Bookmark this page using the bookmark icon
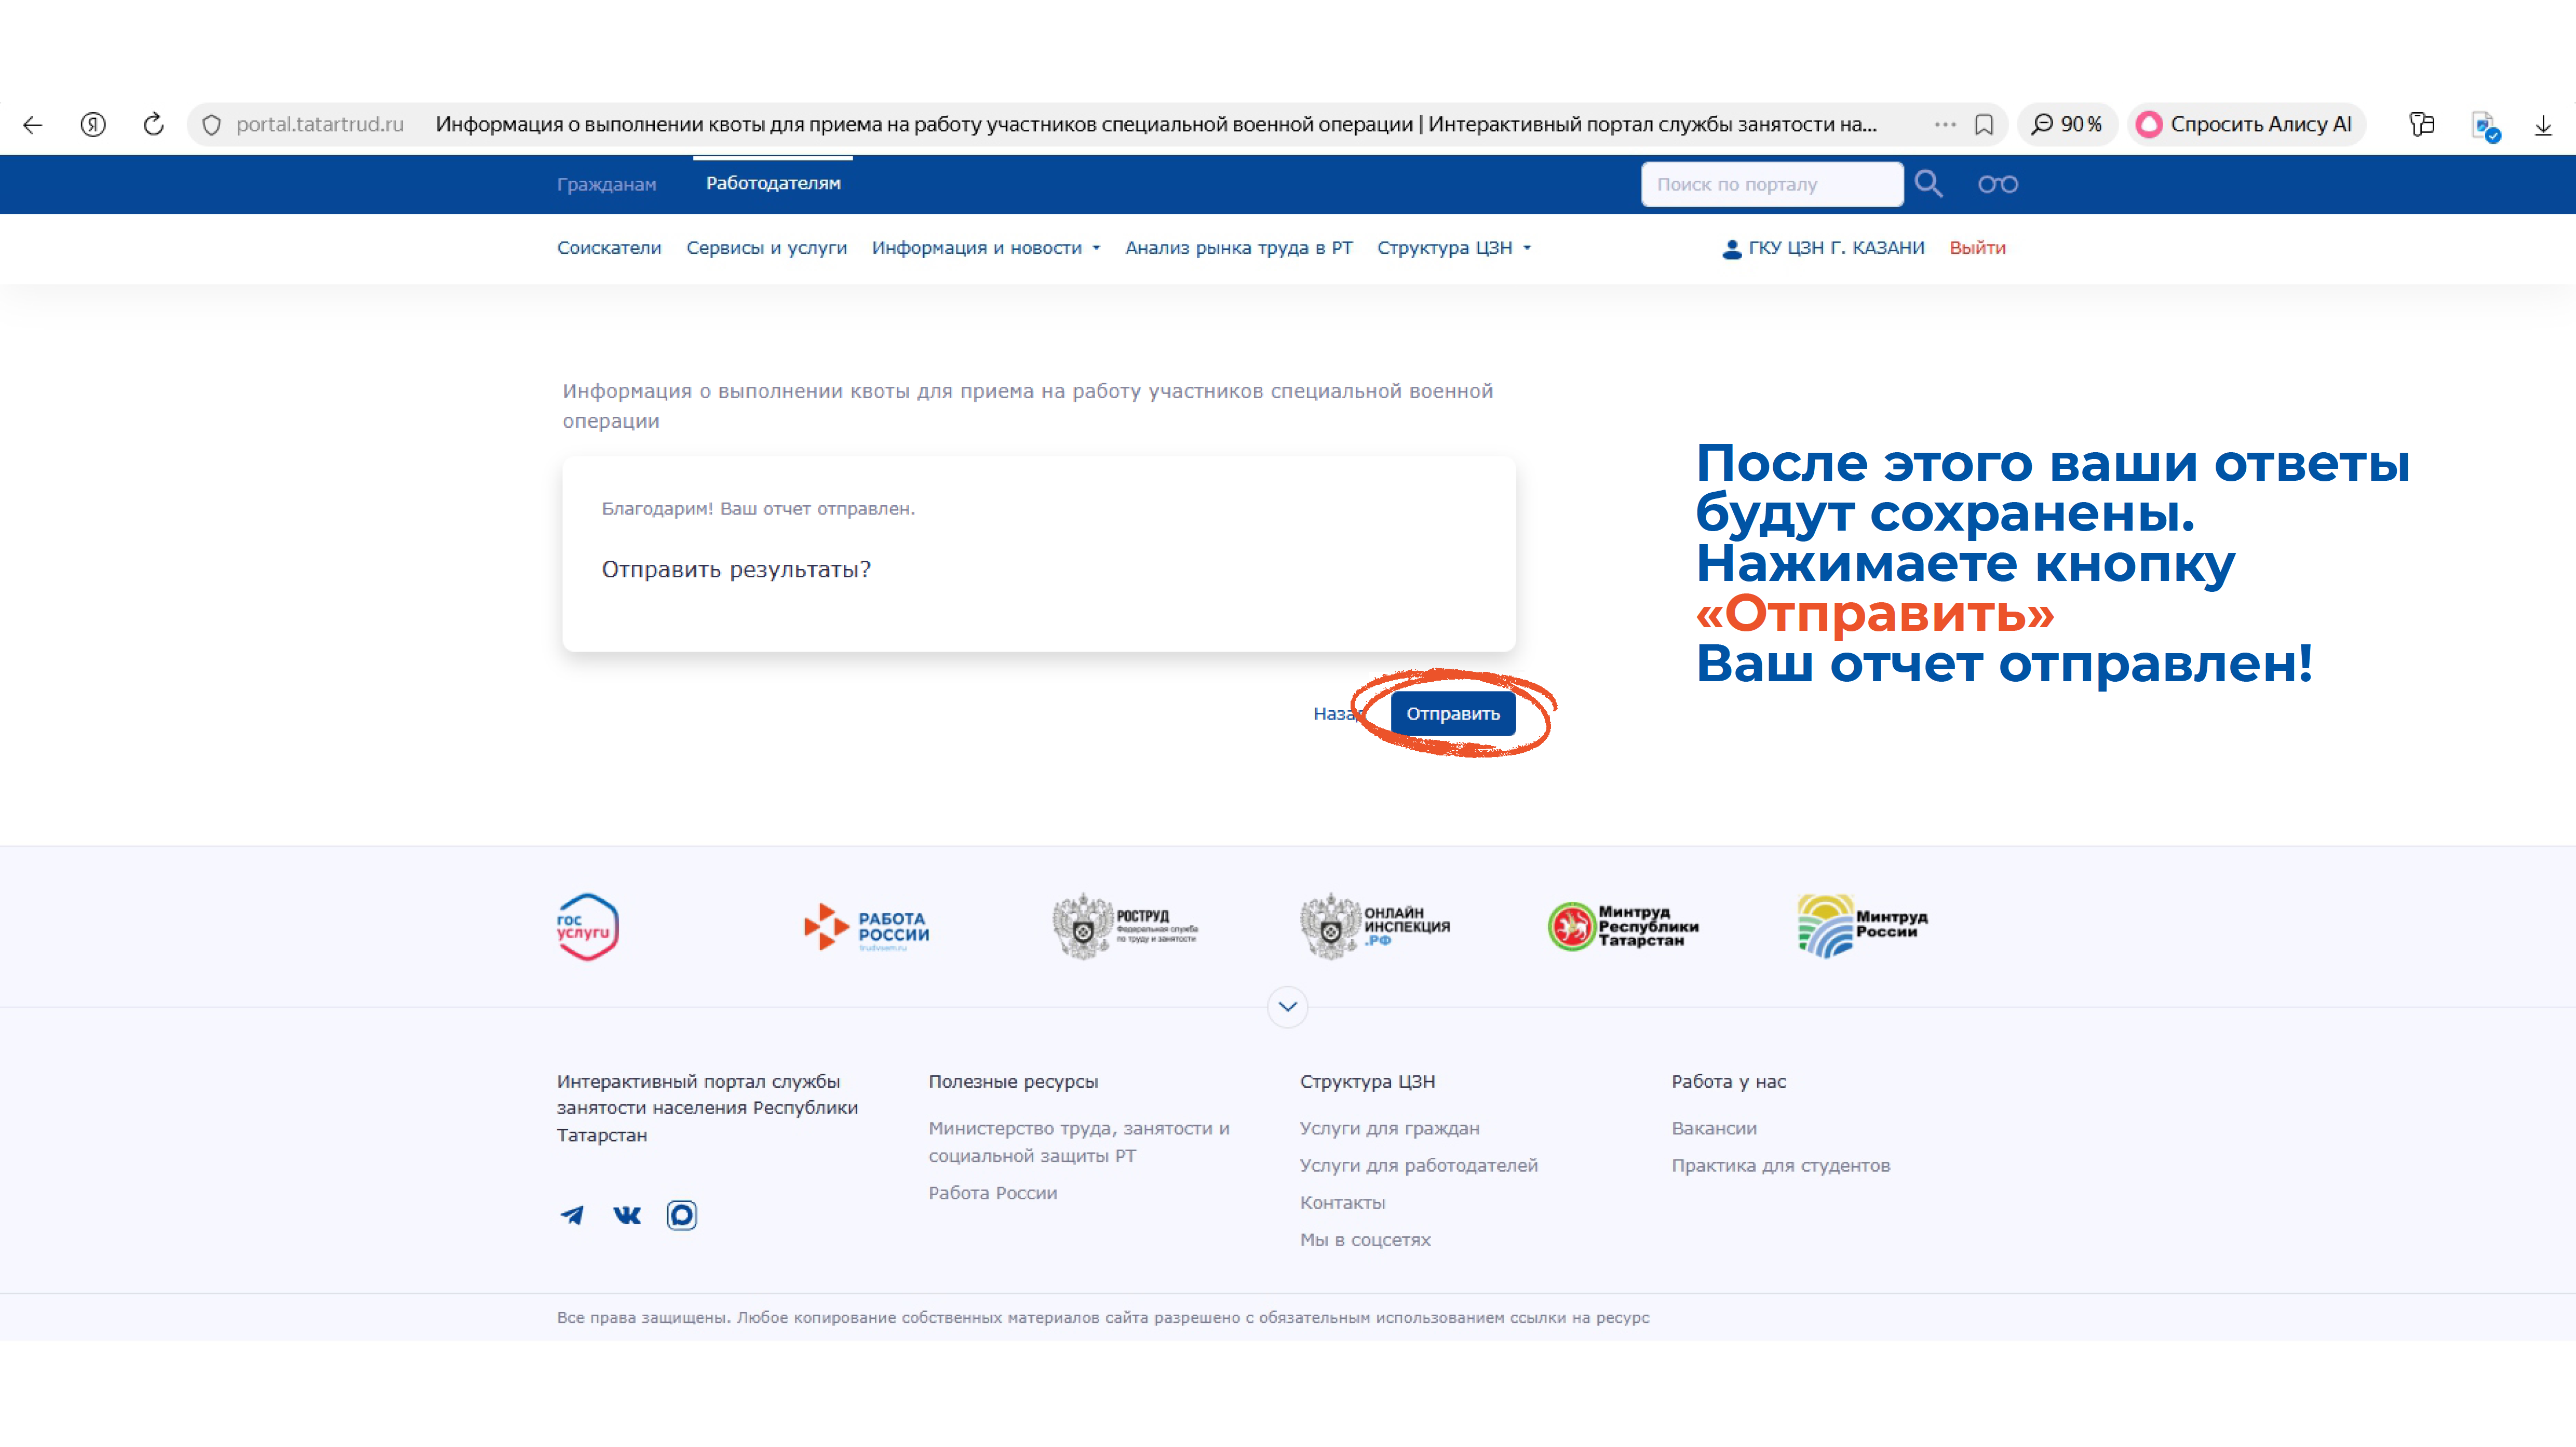The image size is (2576, 1447). 1984,125
